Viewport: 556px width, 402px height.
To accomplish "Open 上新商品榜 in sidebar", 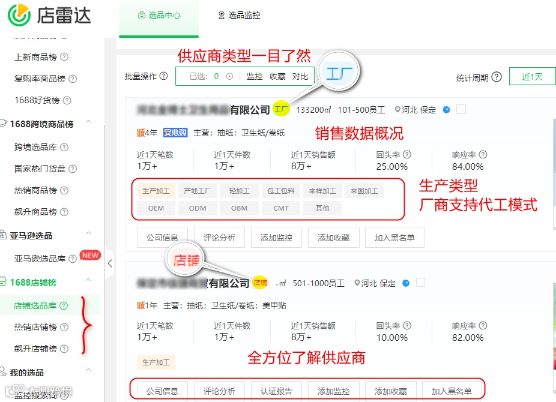I will click(x=35, y=57).
